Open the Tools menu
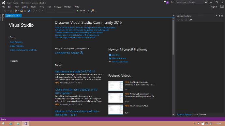225x126 pixels. [x=41, y=7]
